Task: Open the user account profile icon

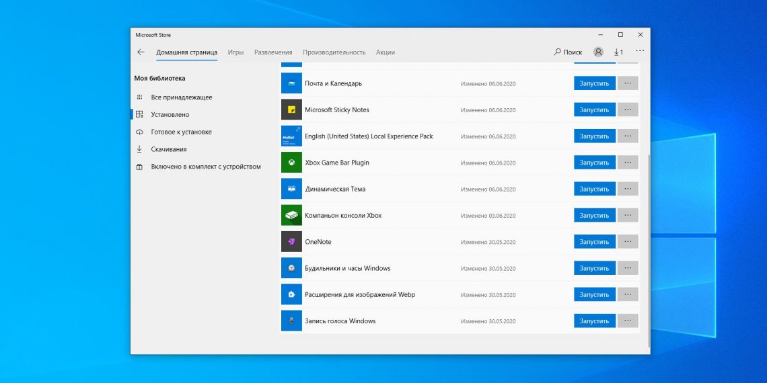Action: [598, 52]
